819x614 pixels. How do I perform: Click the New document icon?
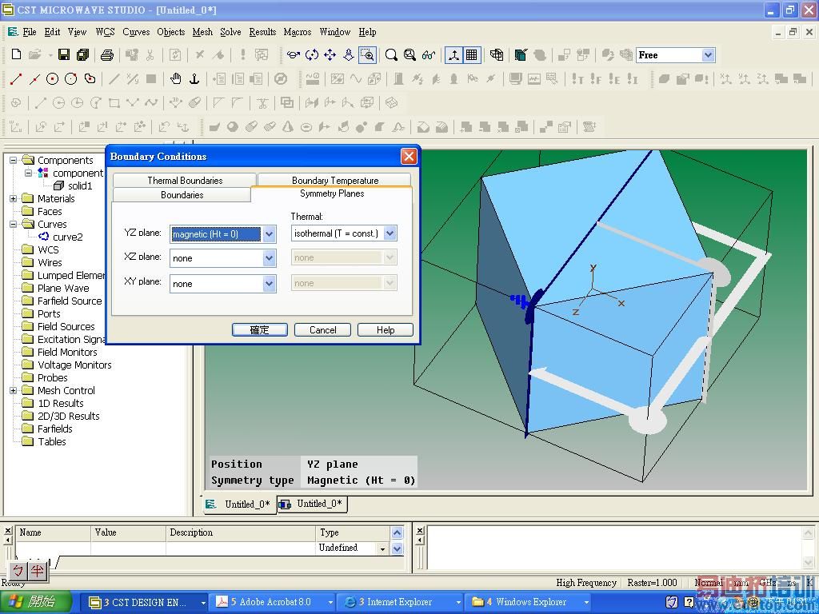[x=16, y=55]
